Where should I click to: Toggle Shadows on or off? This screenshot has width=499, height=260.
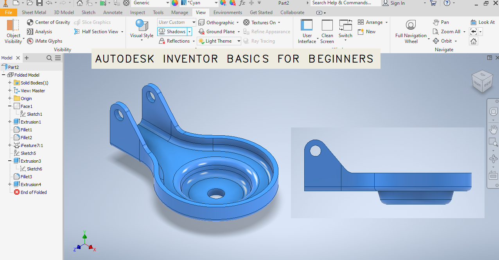[172, 32]
